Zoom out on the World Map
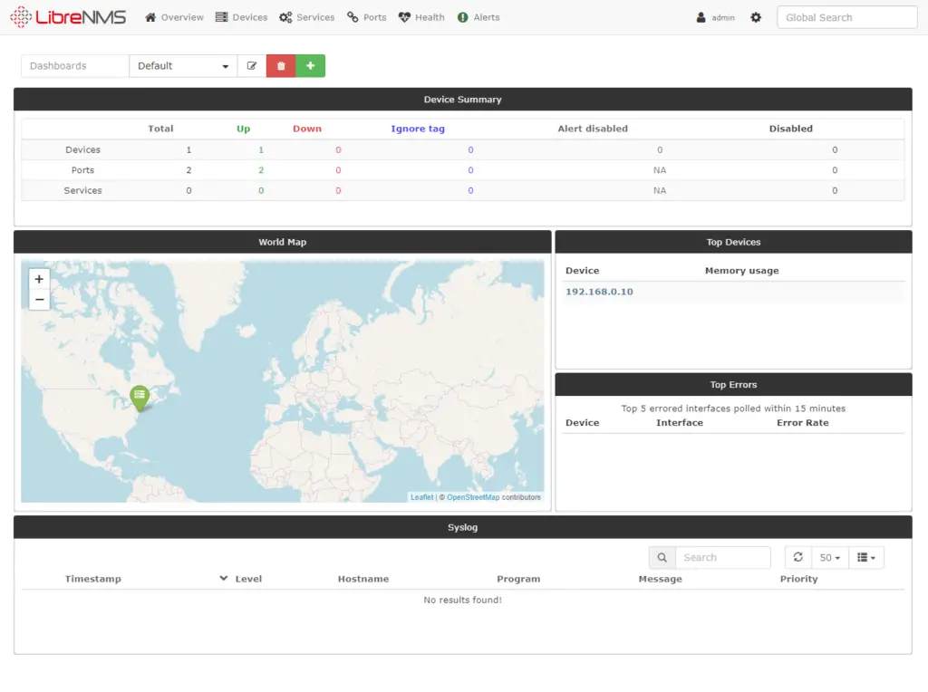 pyautogui.click(x=39, y=300)
